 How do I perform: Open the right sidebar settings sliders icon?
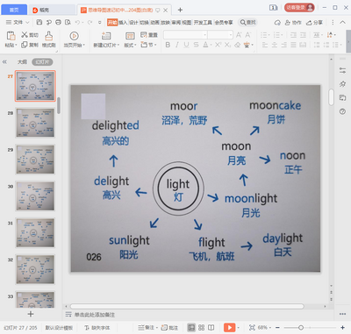(x=342, y=70)
